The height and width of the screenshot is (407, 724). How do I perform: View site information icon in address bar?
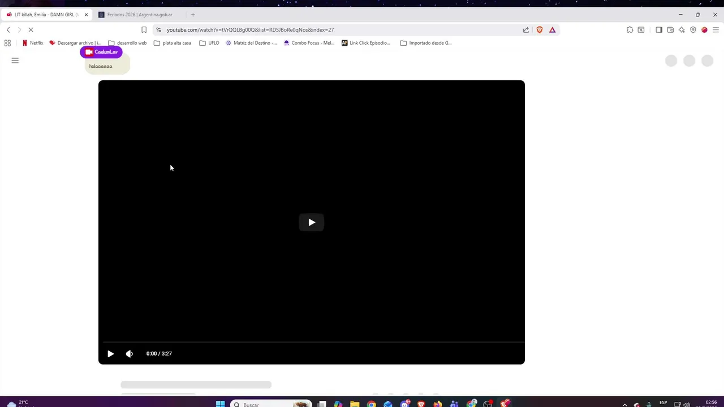159,30
